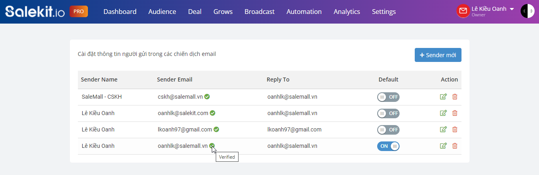Delete the SaleMall - CSKH sender
539x175 pixels.
pyautogui.click(x=455, y=97)
